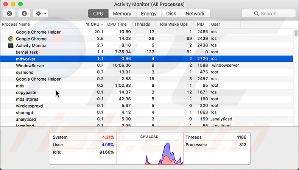This screenshot has height=170, width=299.
Task: Select the sharingd process row
Action: pyautogui.click(x=146, y=112)
